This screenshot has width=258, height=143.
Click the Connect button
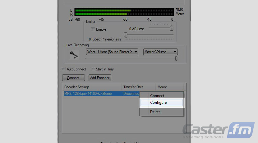(73, 78)
